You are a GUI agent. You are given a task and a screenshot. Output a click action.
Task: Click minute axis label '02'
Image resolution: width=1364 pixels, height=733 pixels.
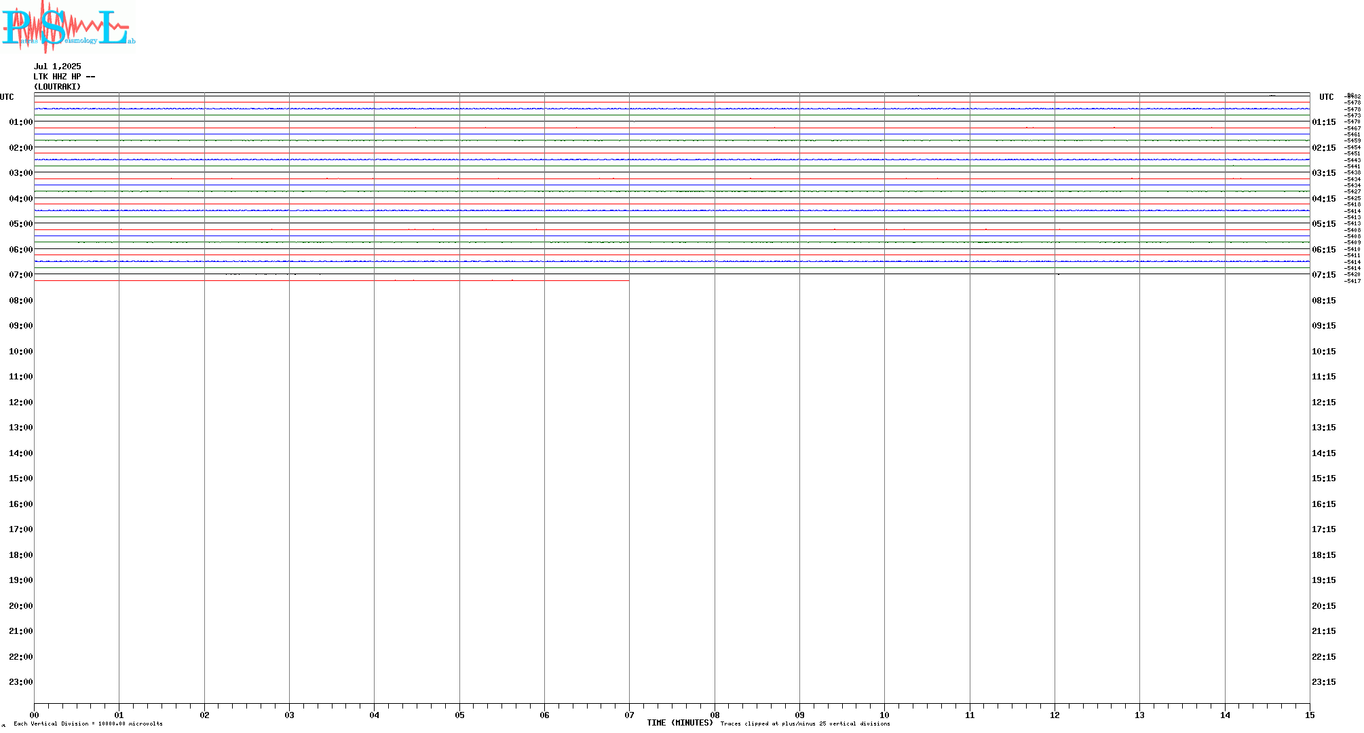204,715
